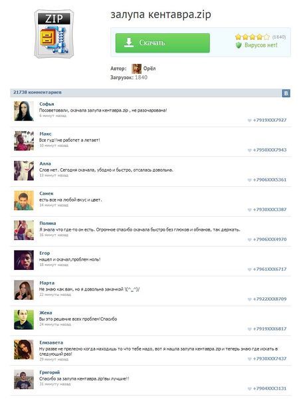
Task: Like Макс's comment with the heart icon
Action: pos(249,150)
